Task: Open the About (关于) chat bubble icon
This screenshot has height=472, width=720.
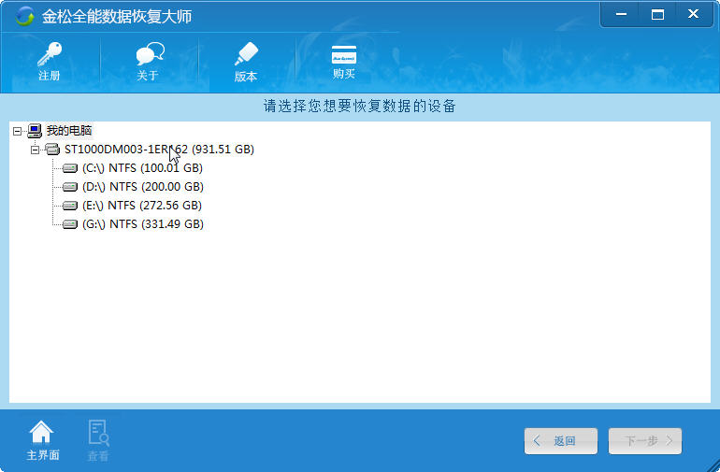Action: [148, 54]
